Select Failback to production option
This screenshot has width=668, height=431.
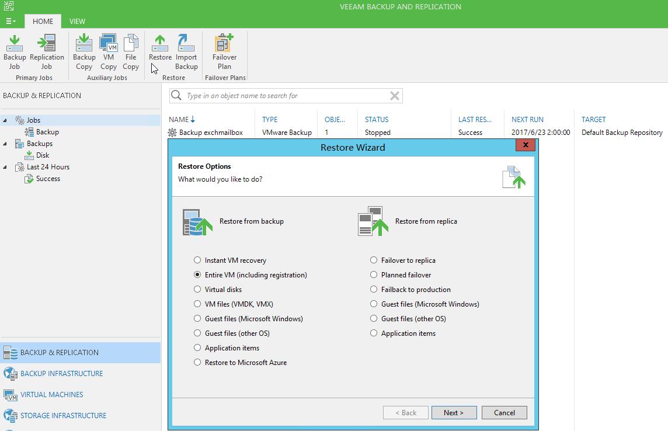pyautogui.click(x=374, y=289)
